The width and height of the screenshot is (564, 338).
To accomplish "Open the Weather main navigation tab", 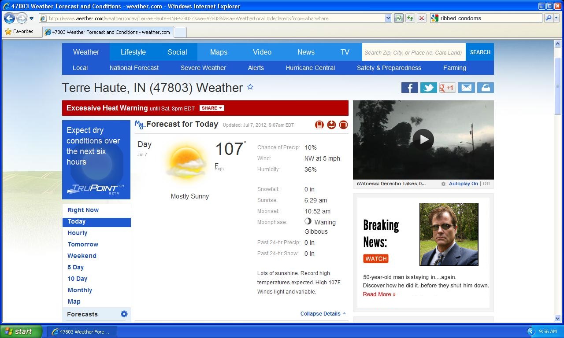I will 86,52.
